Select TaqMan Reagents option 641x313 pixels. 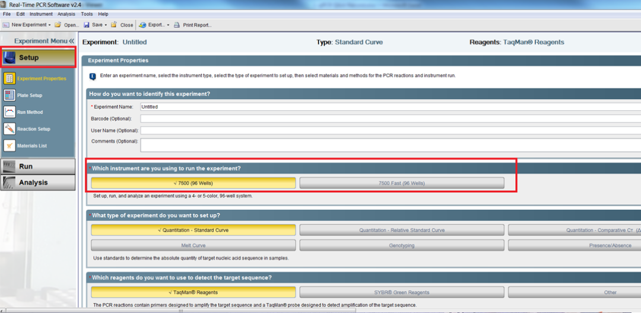coord(193,292)
